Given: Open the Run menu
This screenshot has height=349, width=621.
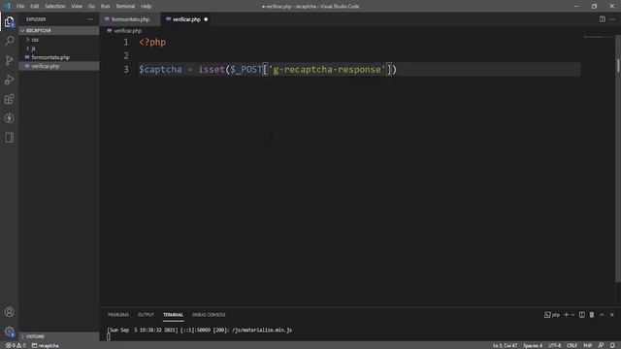Looking at the screenshot, I should click(105, 6).
